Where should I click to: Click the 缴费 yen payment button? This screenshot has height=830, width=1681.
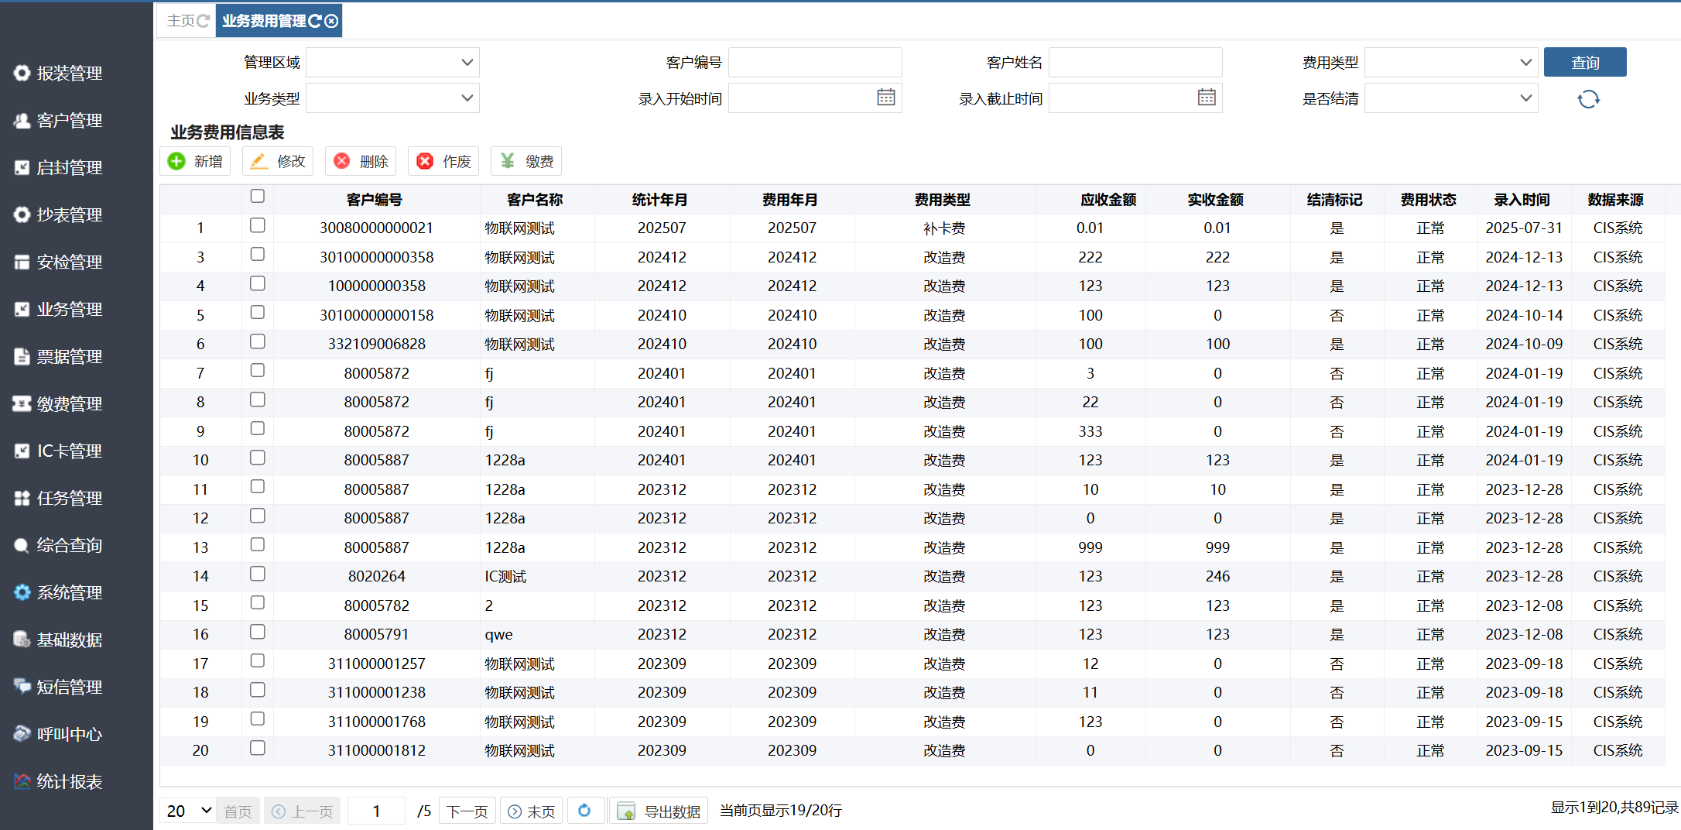526,161
